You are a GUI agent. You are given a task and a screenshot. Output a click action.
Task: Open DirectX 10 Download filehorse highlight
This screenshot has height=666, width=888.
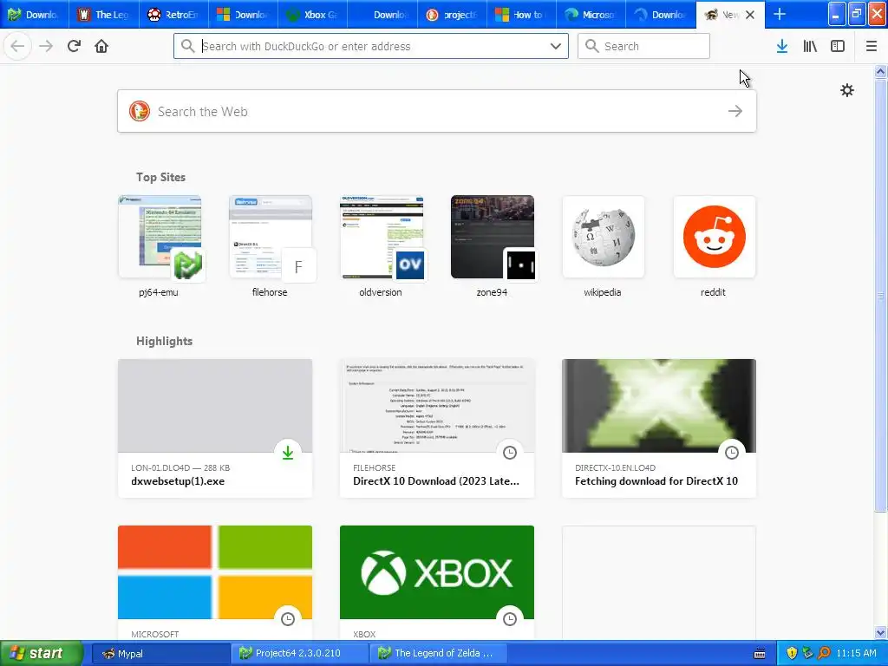coord(437,428)
